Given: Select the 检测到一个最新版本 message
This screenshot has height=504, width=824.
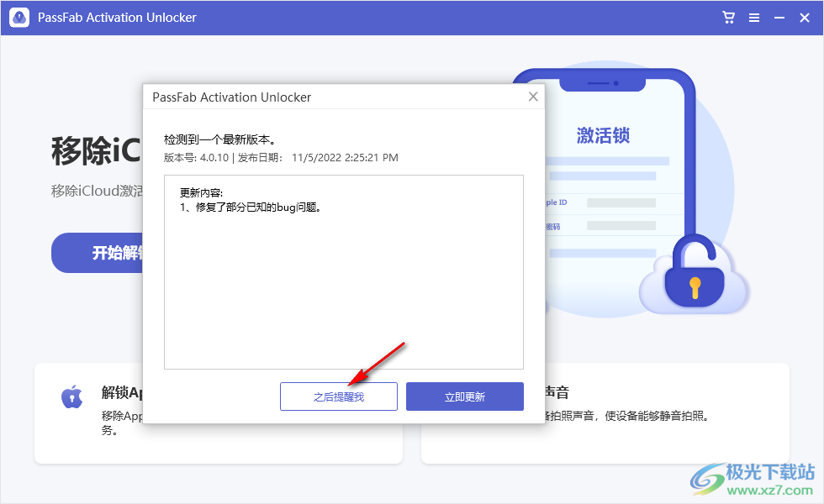Looking at the screenshot, I should (219, 139).
